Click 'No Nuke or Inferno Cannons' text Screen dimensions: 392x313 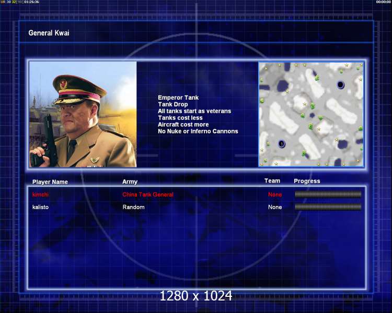[198, 131]
